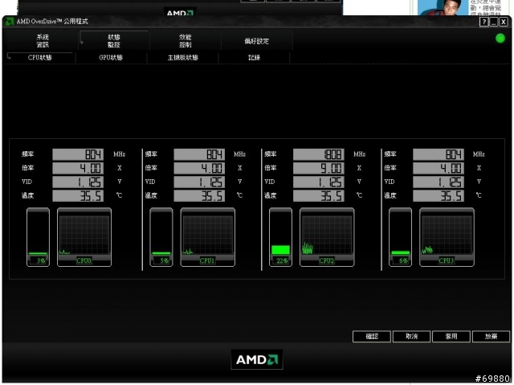514x385 pixels.
Task: Click the photo thumbnail in the background webpage
Action: pyautogui.click(x=443, y=7)
